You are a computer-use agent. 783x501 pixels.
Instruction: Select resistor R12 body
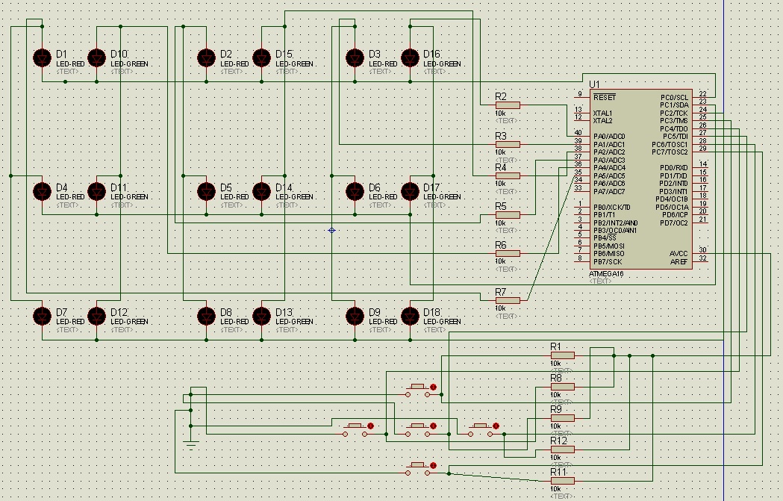[562, 449]
